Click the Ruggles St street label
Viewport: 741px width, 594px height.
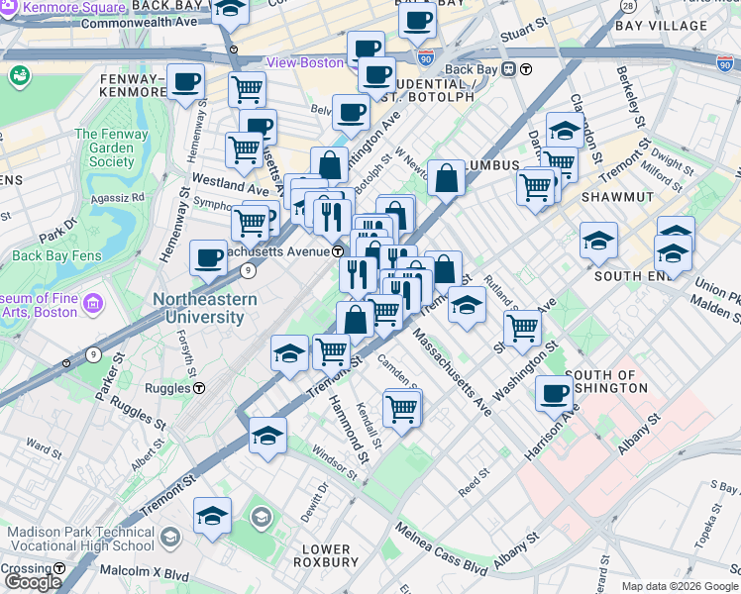click(x=138, y=413)
